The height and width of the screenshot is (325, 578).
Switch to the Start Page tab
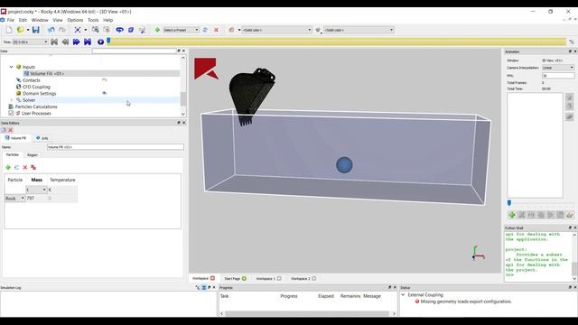pyautogui.click(x=236, y=278)
